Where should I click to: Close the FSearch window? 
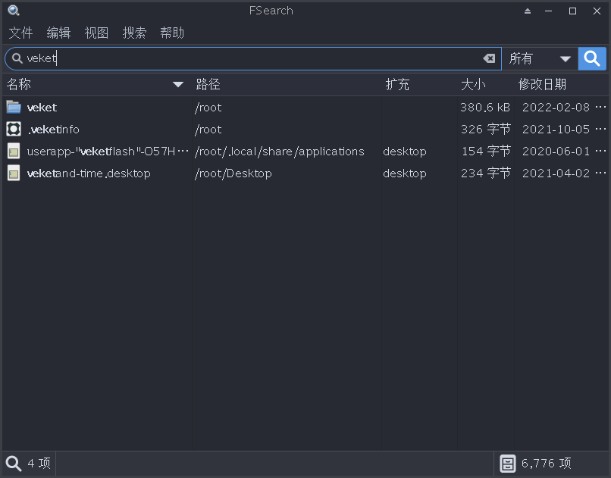(597, 11)
